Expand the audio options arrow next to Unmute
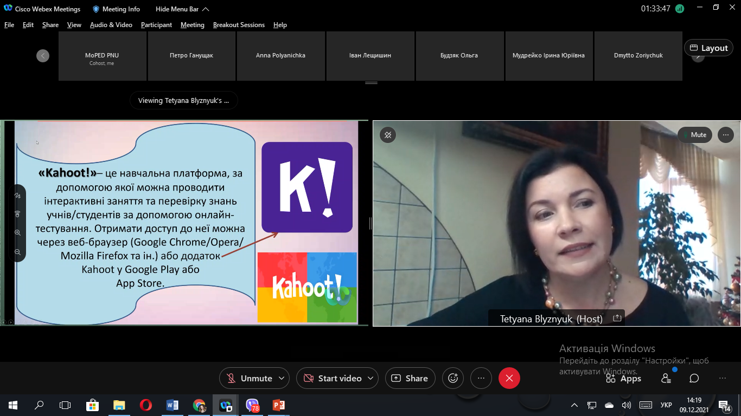 pos(281,378)
